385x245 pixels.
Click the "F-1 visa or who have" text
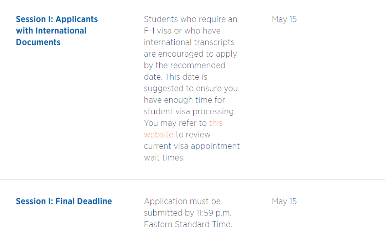click(x=182, y=31)
